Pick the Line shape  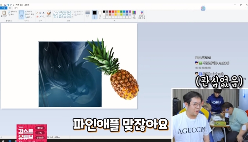[x=54, y=12]
